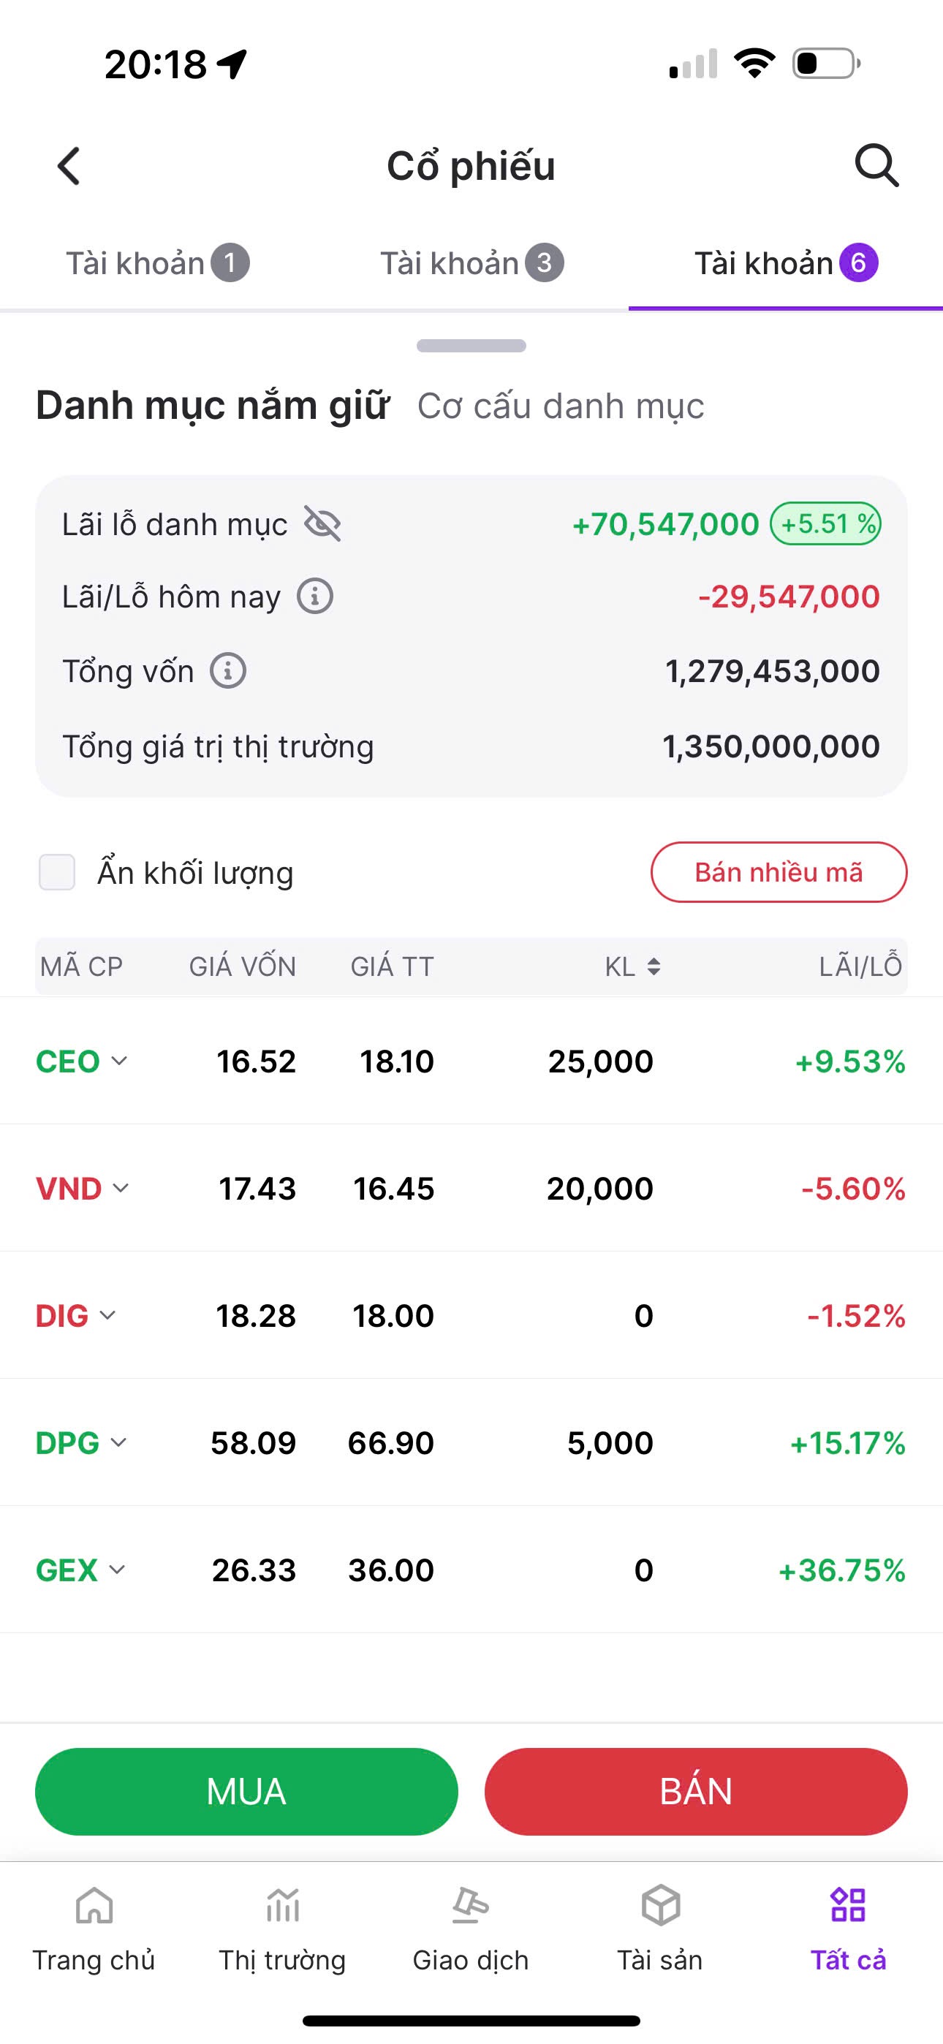Open Tài sản assets icon
Image resolution: width=943 pixels, height=2044 pixels.
pos(659,1906)
